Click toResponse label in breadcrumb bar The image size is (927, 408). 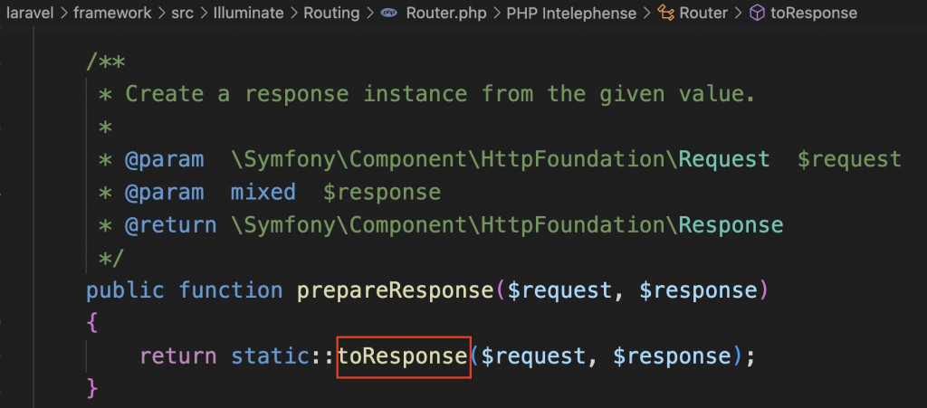[x=814, y=13]
